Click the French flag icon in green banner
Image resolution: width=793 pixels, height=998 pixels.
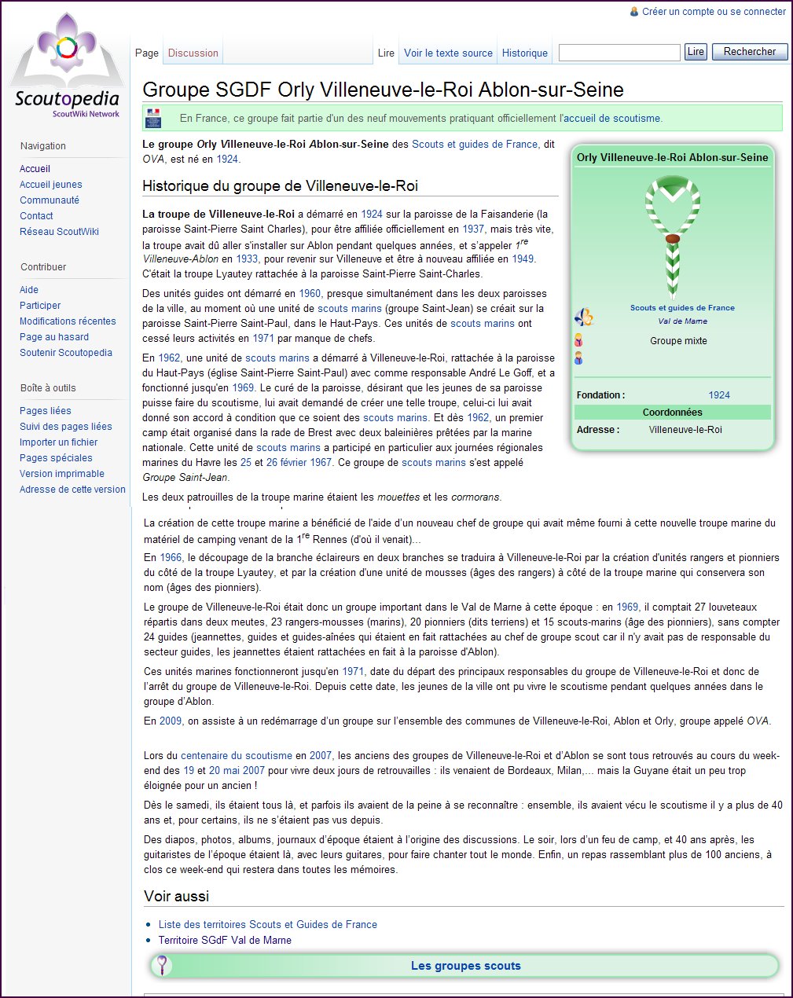153,118
